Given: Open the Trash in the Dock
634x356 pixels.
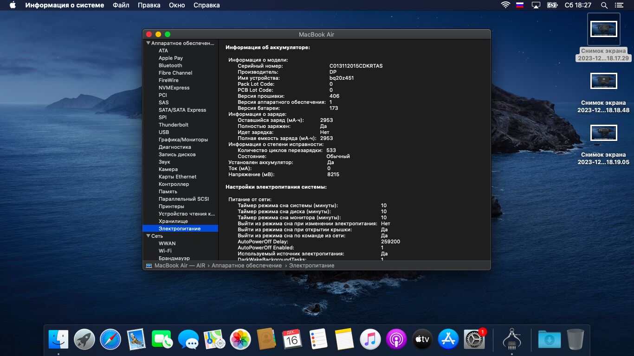Looking at the screenshot, I should tap(576, 340).
